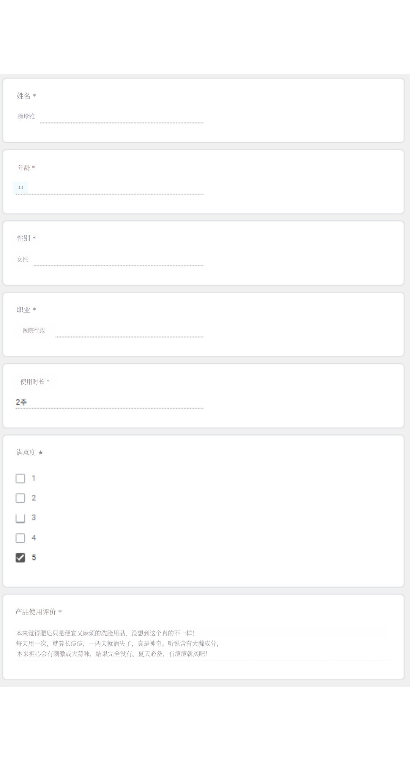The image size is (410, 761).
Task: Click the required asterisk next to 产品使用评价
Action: coord(60,612)
